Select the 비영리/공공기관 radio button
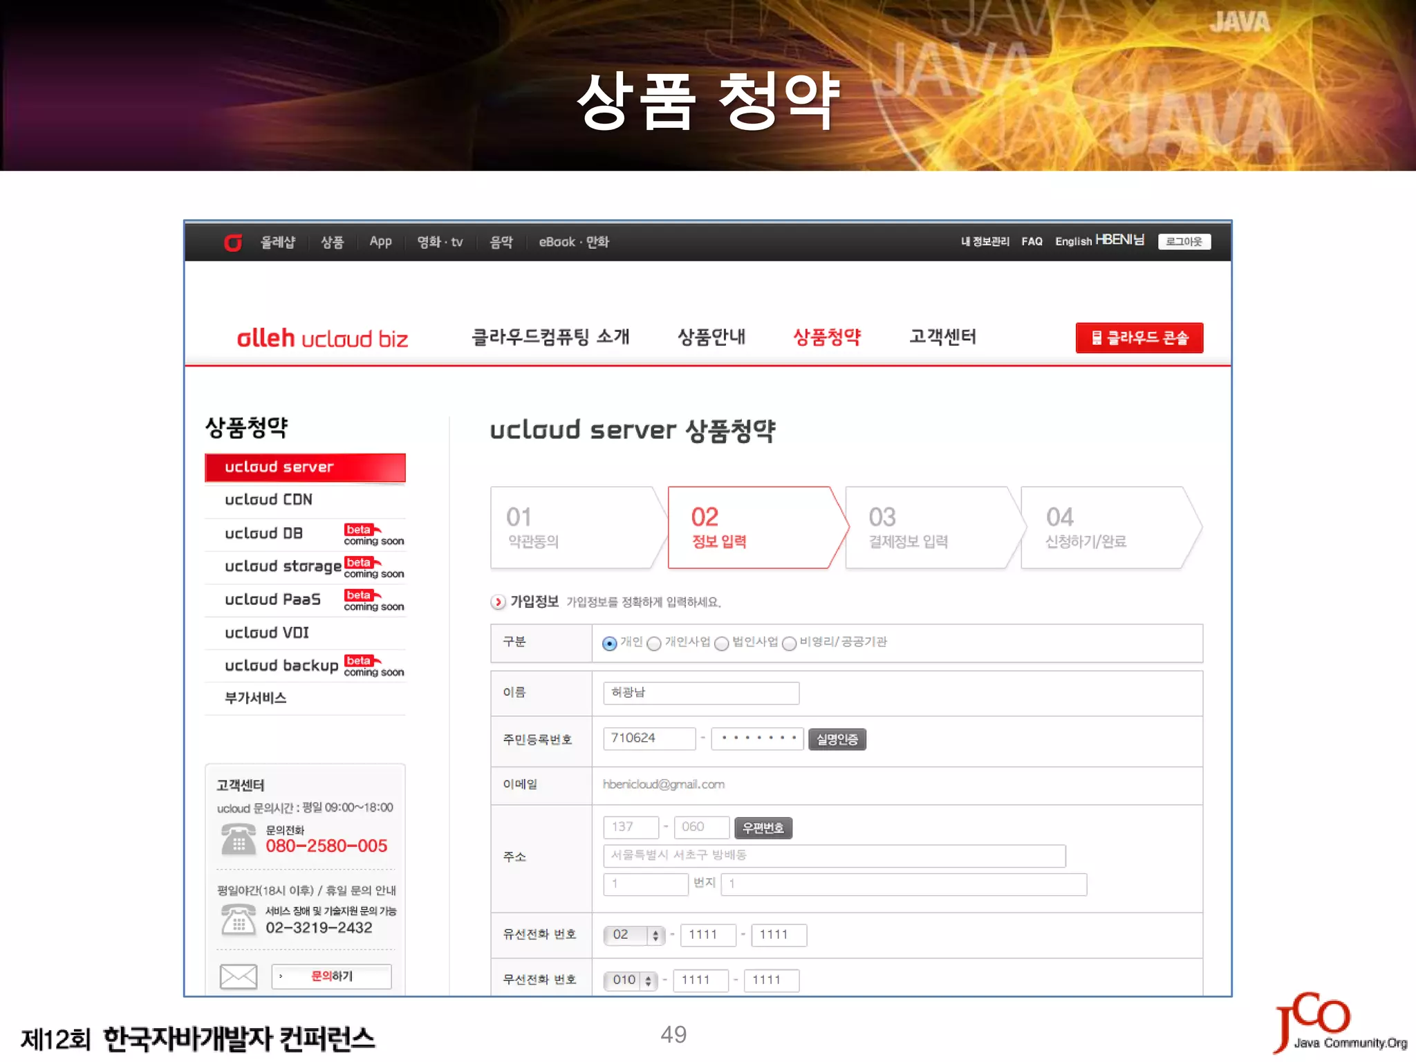This screenshot has width=1416, height=1062. [789, 644]
